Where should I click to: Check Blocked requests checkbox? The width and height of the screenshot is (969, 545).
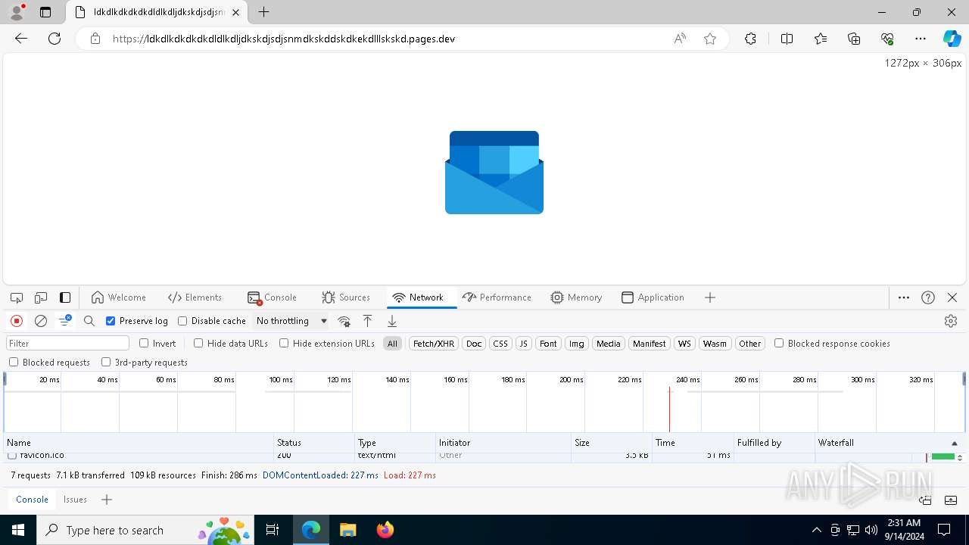click(x=14, y=362)
